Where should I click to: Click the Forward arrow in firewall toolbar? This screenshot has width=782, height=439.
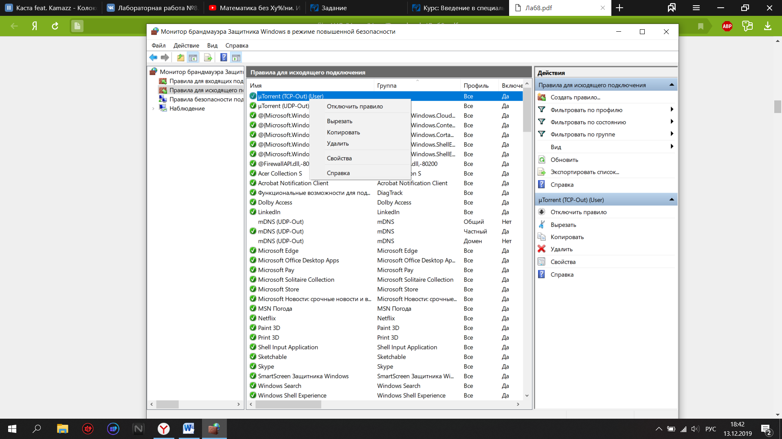pyautogui.click(x=165, y=57)
